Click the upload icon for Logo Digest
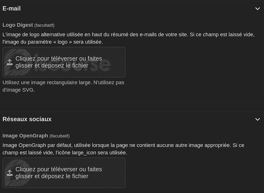Viewport: 264px width, 193px height. pos(10,62)
